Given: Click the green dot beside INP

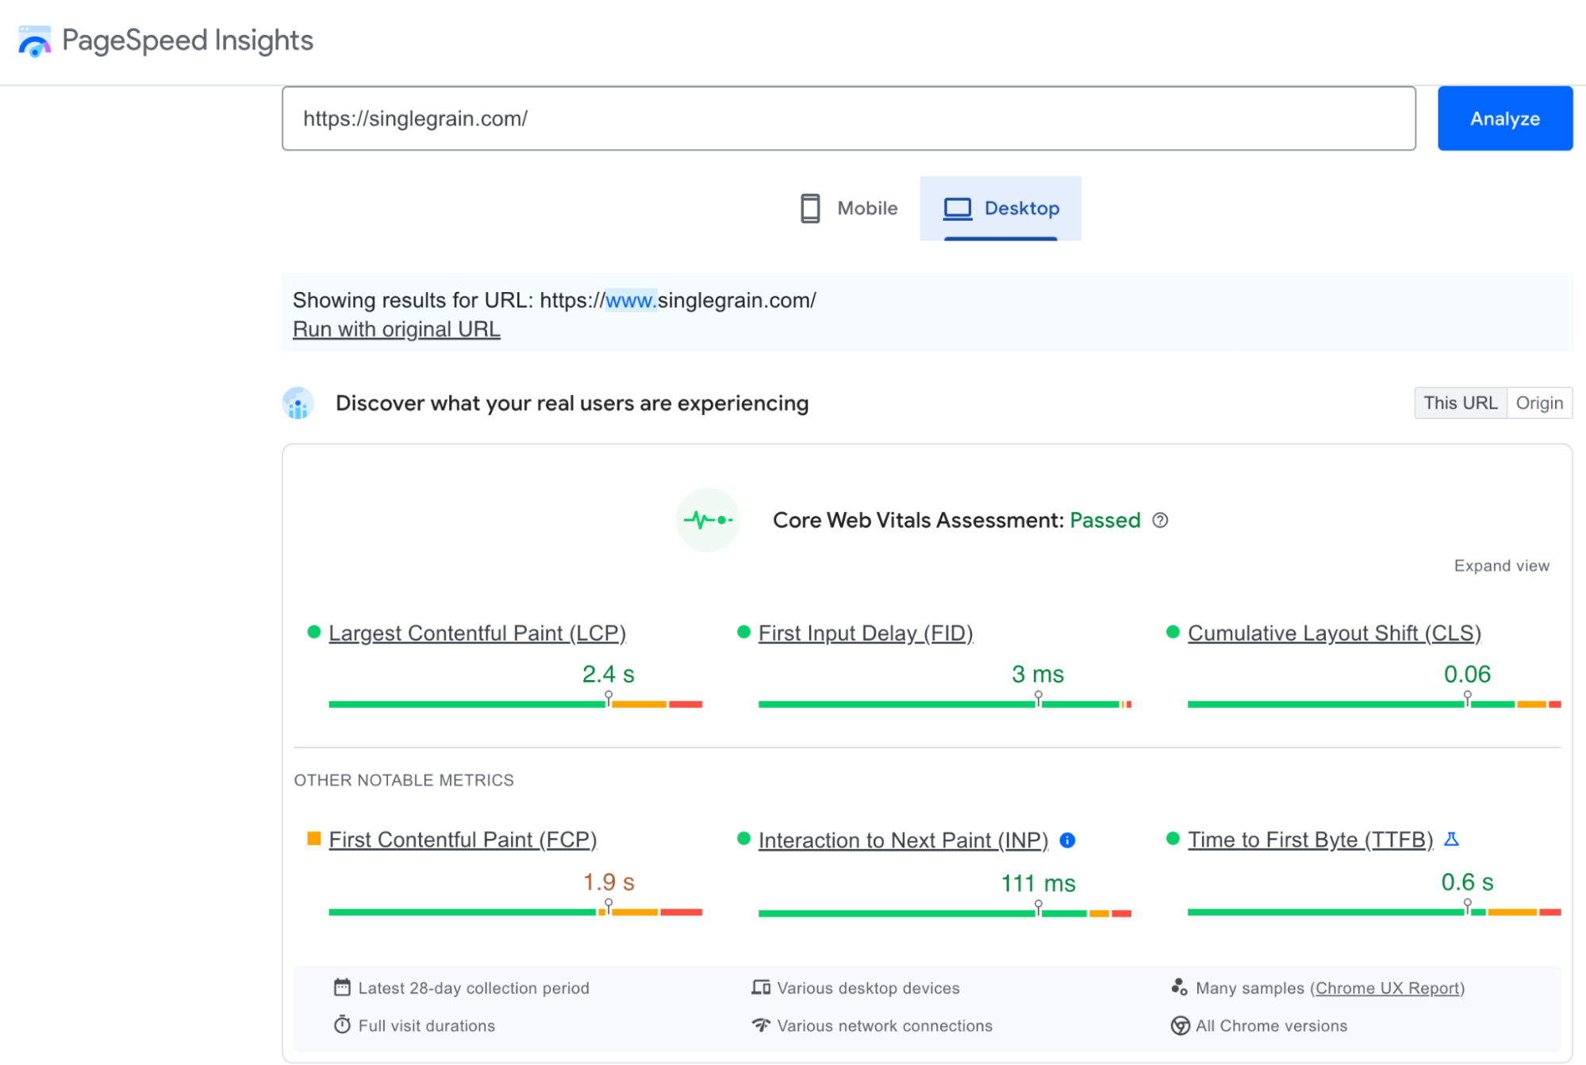Looking at the screenshot, I should click(743, 838).
